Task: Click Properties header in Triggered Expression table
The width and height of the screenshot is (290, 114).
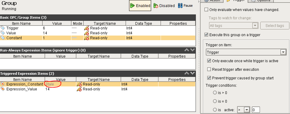Action: pos(177,79)
